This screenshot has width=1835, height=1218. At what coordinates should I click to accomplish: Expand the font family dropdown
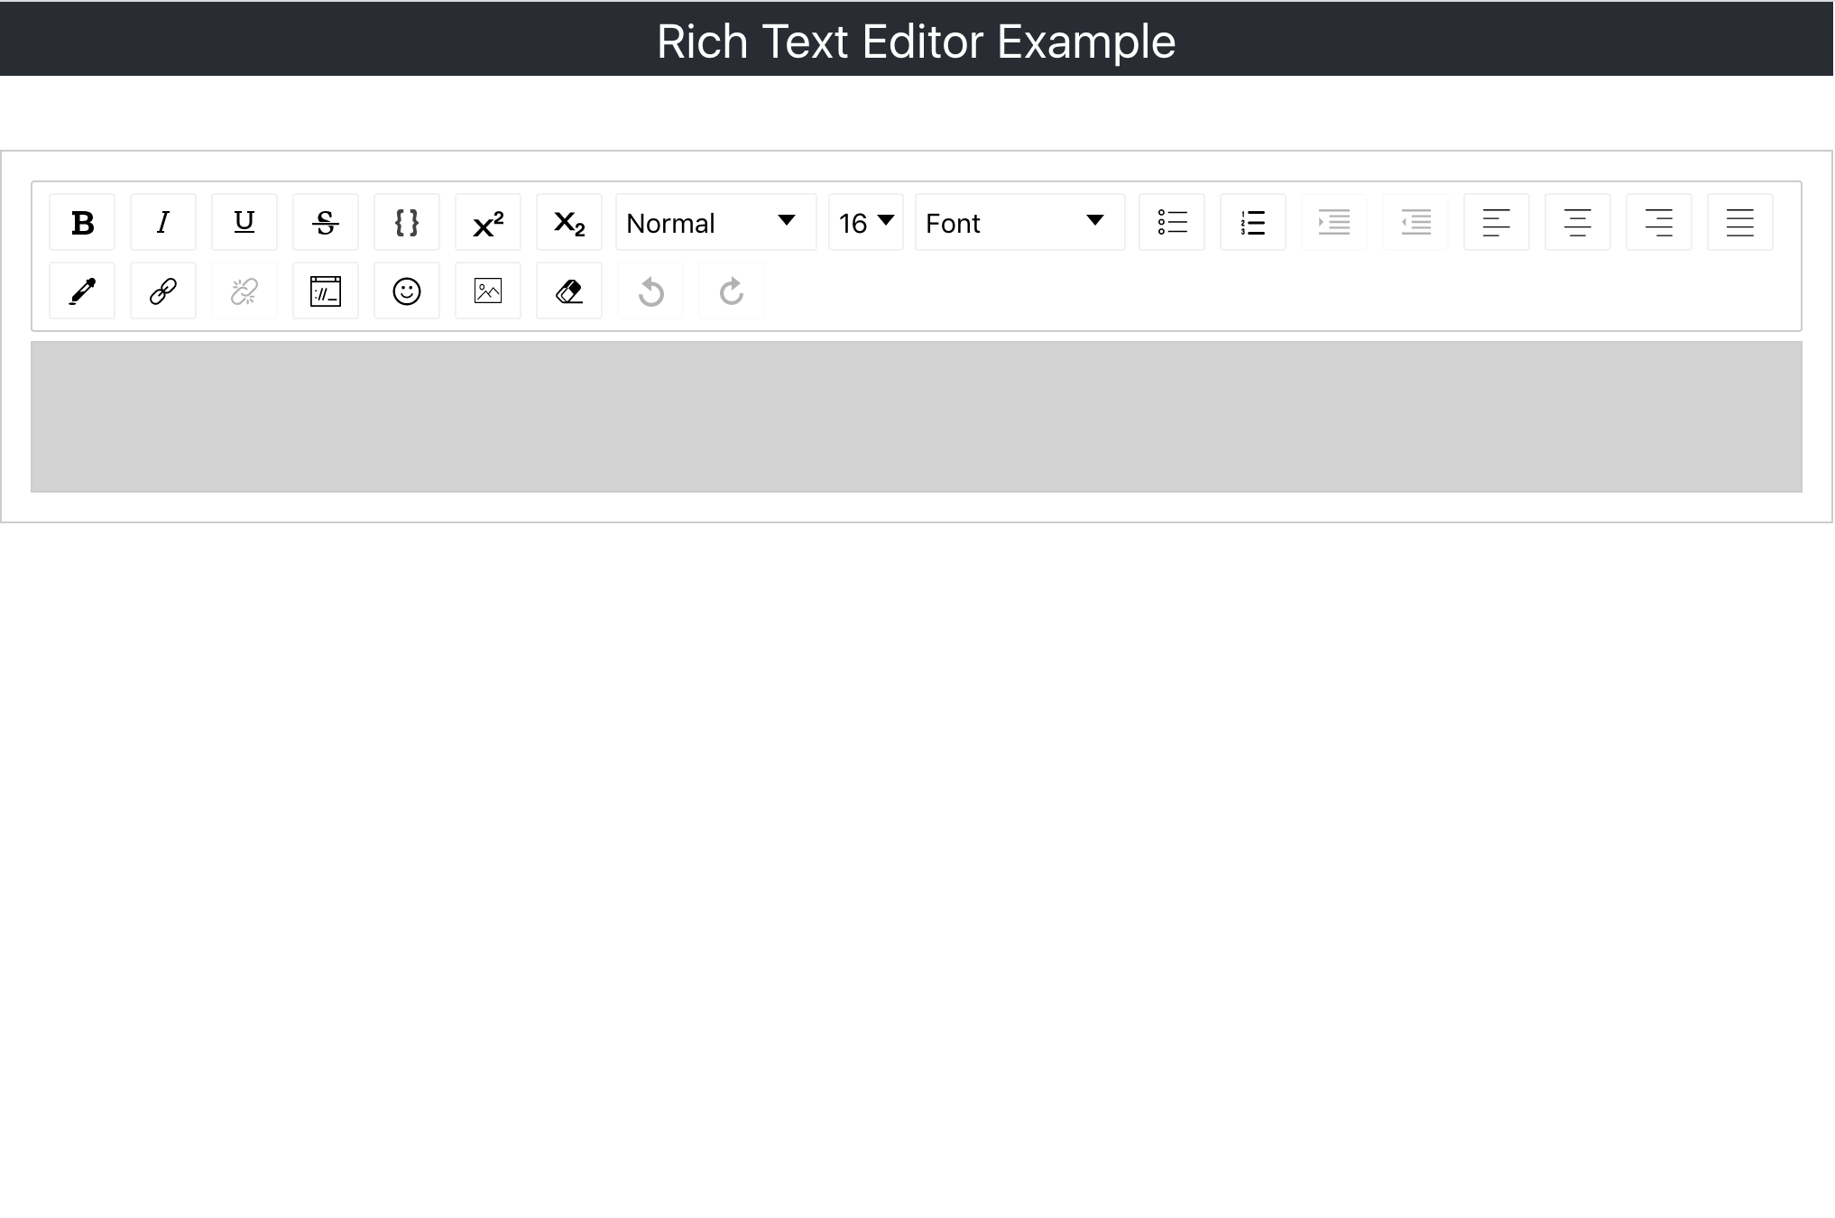[x=1012, y=222]
